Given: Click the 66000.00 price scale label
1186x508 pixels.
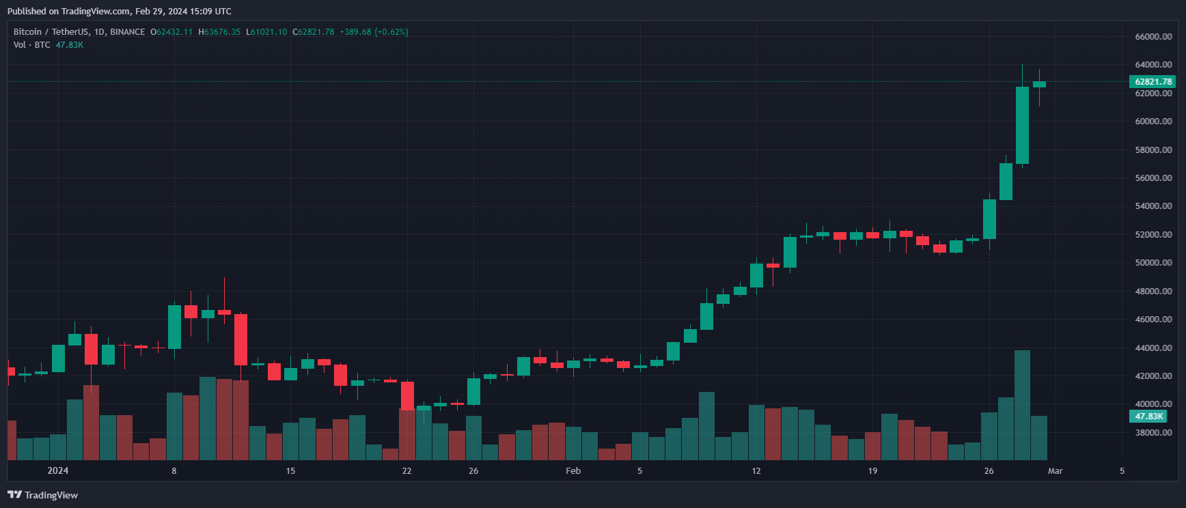Looking at the screenshot, I should 1153,37.
